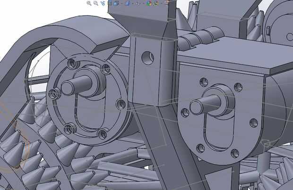Return to the Previous View
This screenshot has width=293, height=190.
(103, 3)
